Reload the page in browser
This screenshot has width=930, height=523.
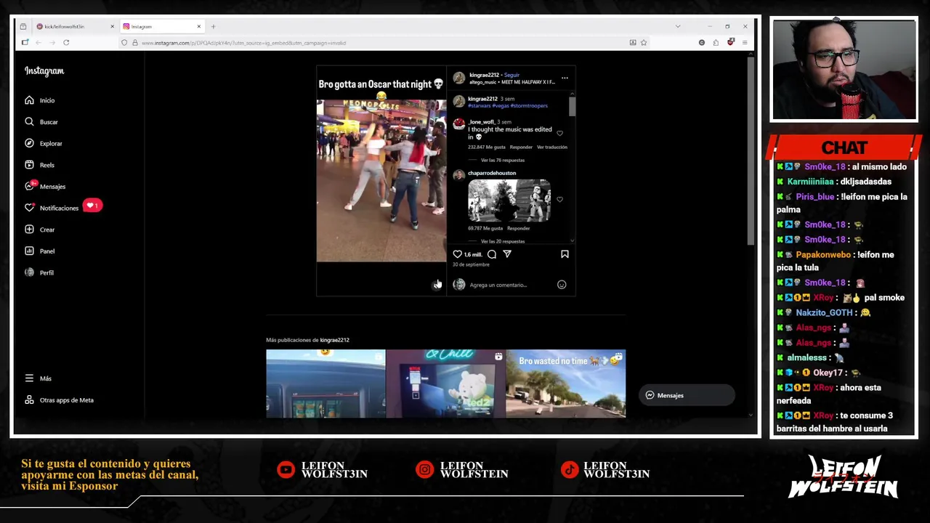coord(66,43)
